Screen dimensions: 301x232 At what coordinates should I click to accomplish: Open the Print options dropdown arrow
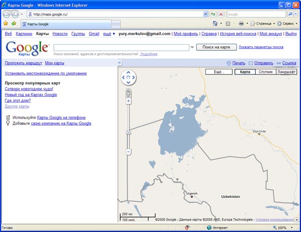click(247, 24)
